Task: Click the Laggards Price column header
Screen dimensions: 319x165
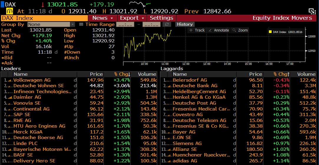Action: coord(250,74)
